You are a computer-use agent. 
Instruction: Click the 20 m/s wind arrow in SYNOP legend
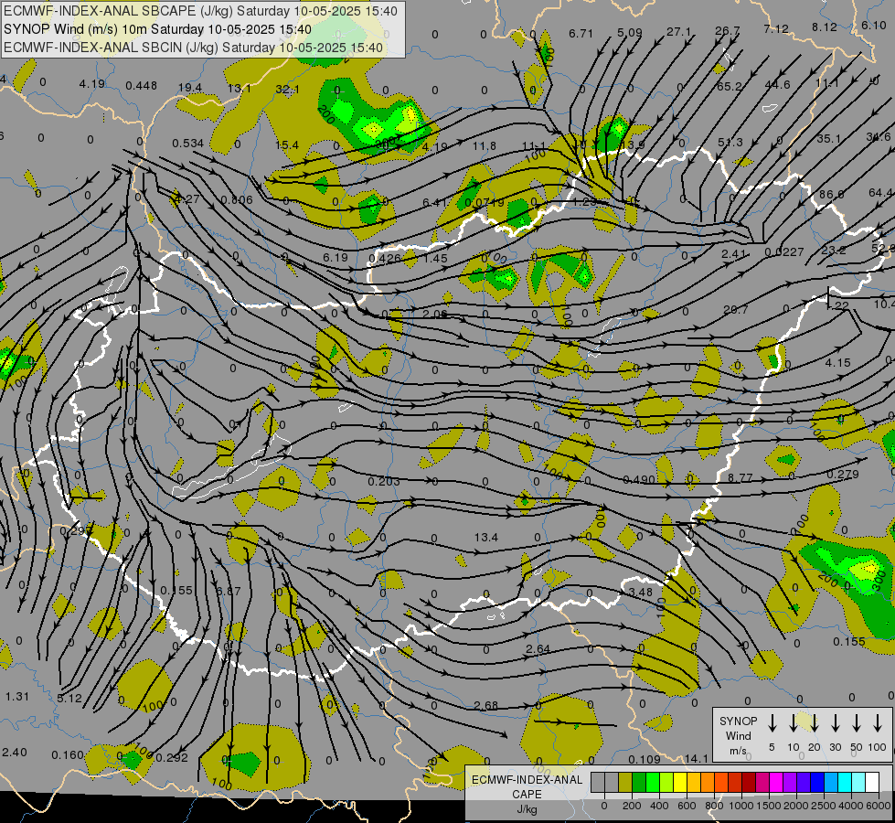(x=814, y=723)
